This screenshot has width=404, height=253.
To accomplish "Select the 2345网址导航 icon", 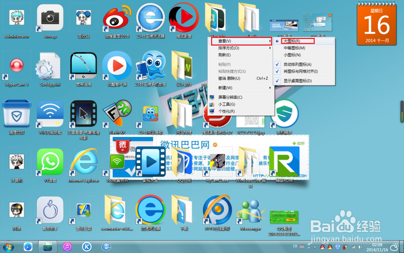I will (150, 117).
